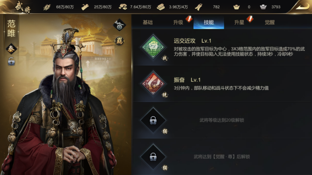312x175 pixels.
Task: Open the 升级 tab
Action: click(x=178, y=22)
